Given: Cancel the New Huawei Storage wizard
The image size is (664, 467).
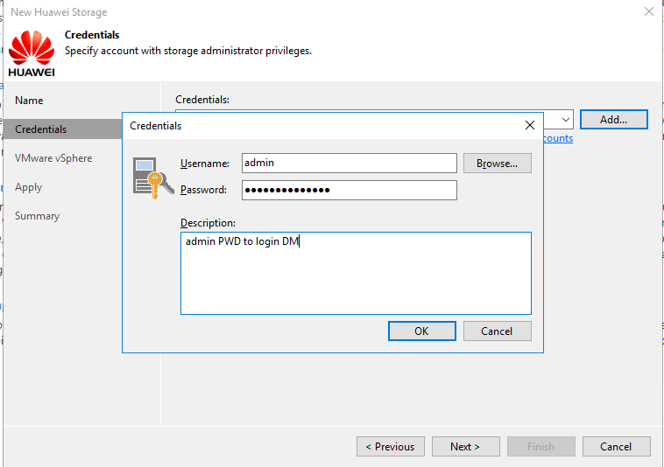Looking at the screenshot, I should click(x=617, y=447).
